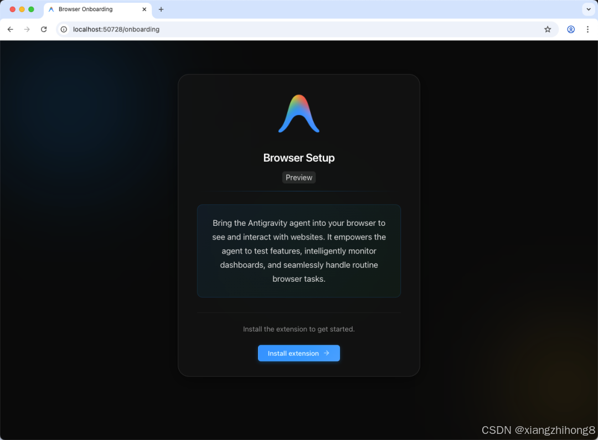Select the Browser Onboarding tab
598x440 pixels.
pos(97,9)
